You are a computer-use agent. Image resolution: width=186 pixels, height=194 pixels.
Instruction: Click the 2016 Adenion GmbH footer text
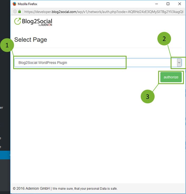point(31,188)
